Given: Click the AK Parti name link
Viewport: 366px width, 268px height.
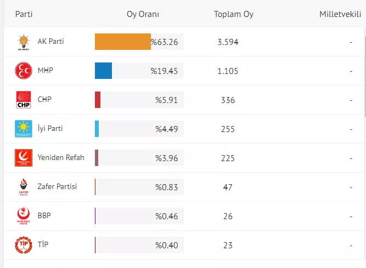Looking at the screenshot, I should (51, 42).
